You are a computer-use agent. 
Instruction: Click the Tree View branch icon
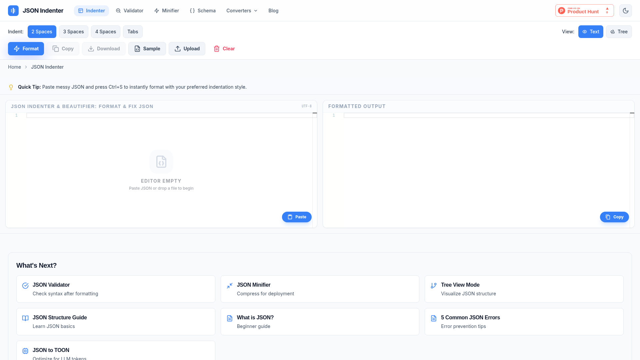coord(434,286)
